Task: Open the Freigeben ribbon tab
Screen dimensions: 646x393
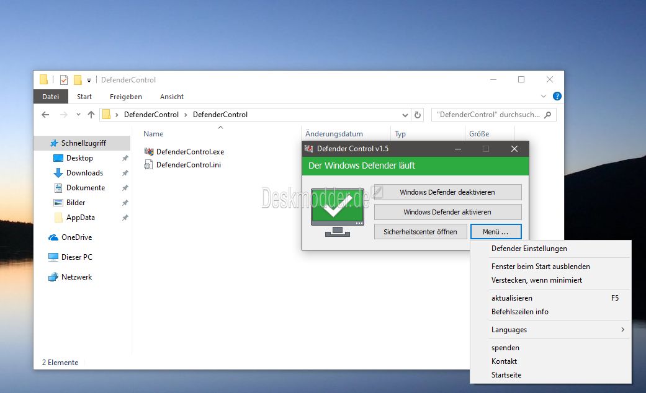Action: click(x=125, y=97)
